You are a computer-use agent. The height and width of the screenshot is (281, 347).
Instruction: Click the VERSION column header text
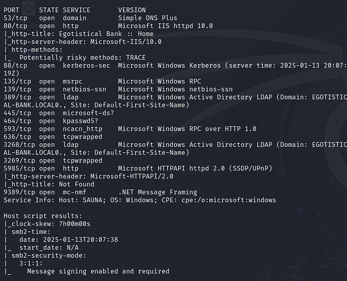pos(131,10)
